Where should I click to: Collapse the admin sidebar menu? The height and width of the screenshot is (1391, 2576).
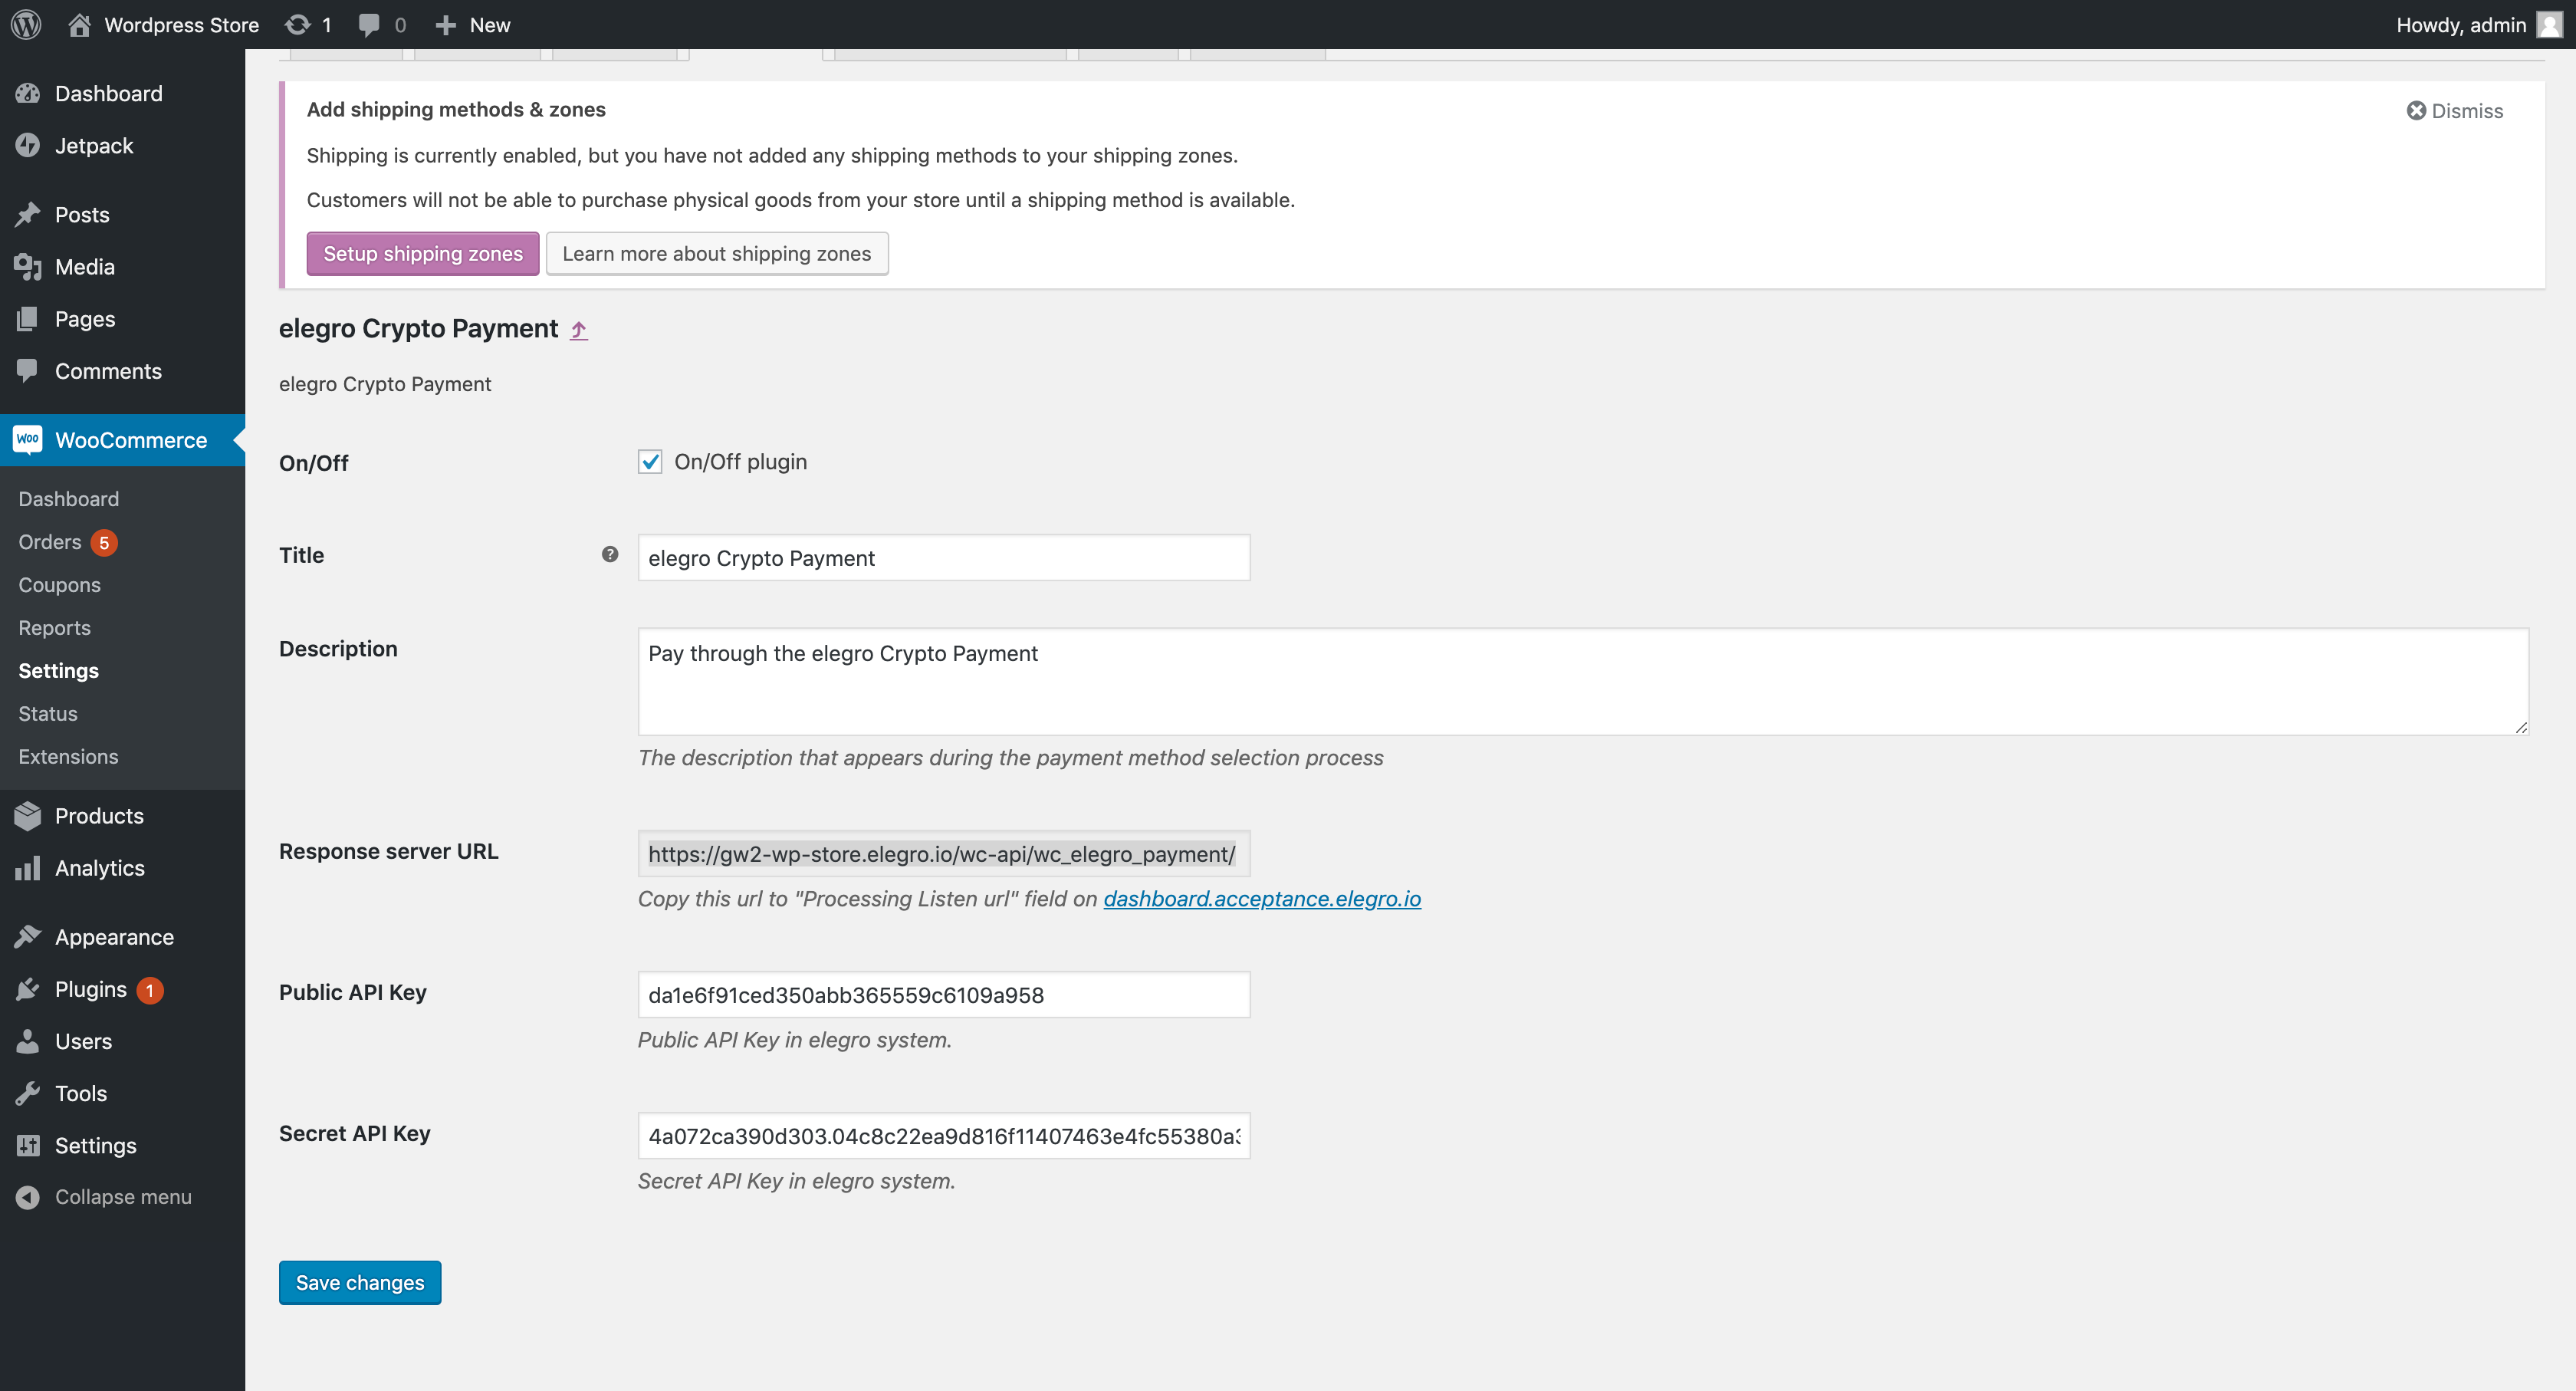click(x=122, y=1196)
